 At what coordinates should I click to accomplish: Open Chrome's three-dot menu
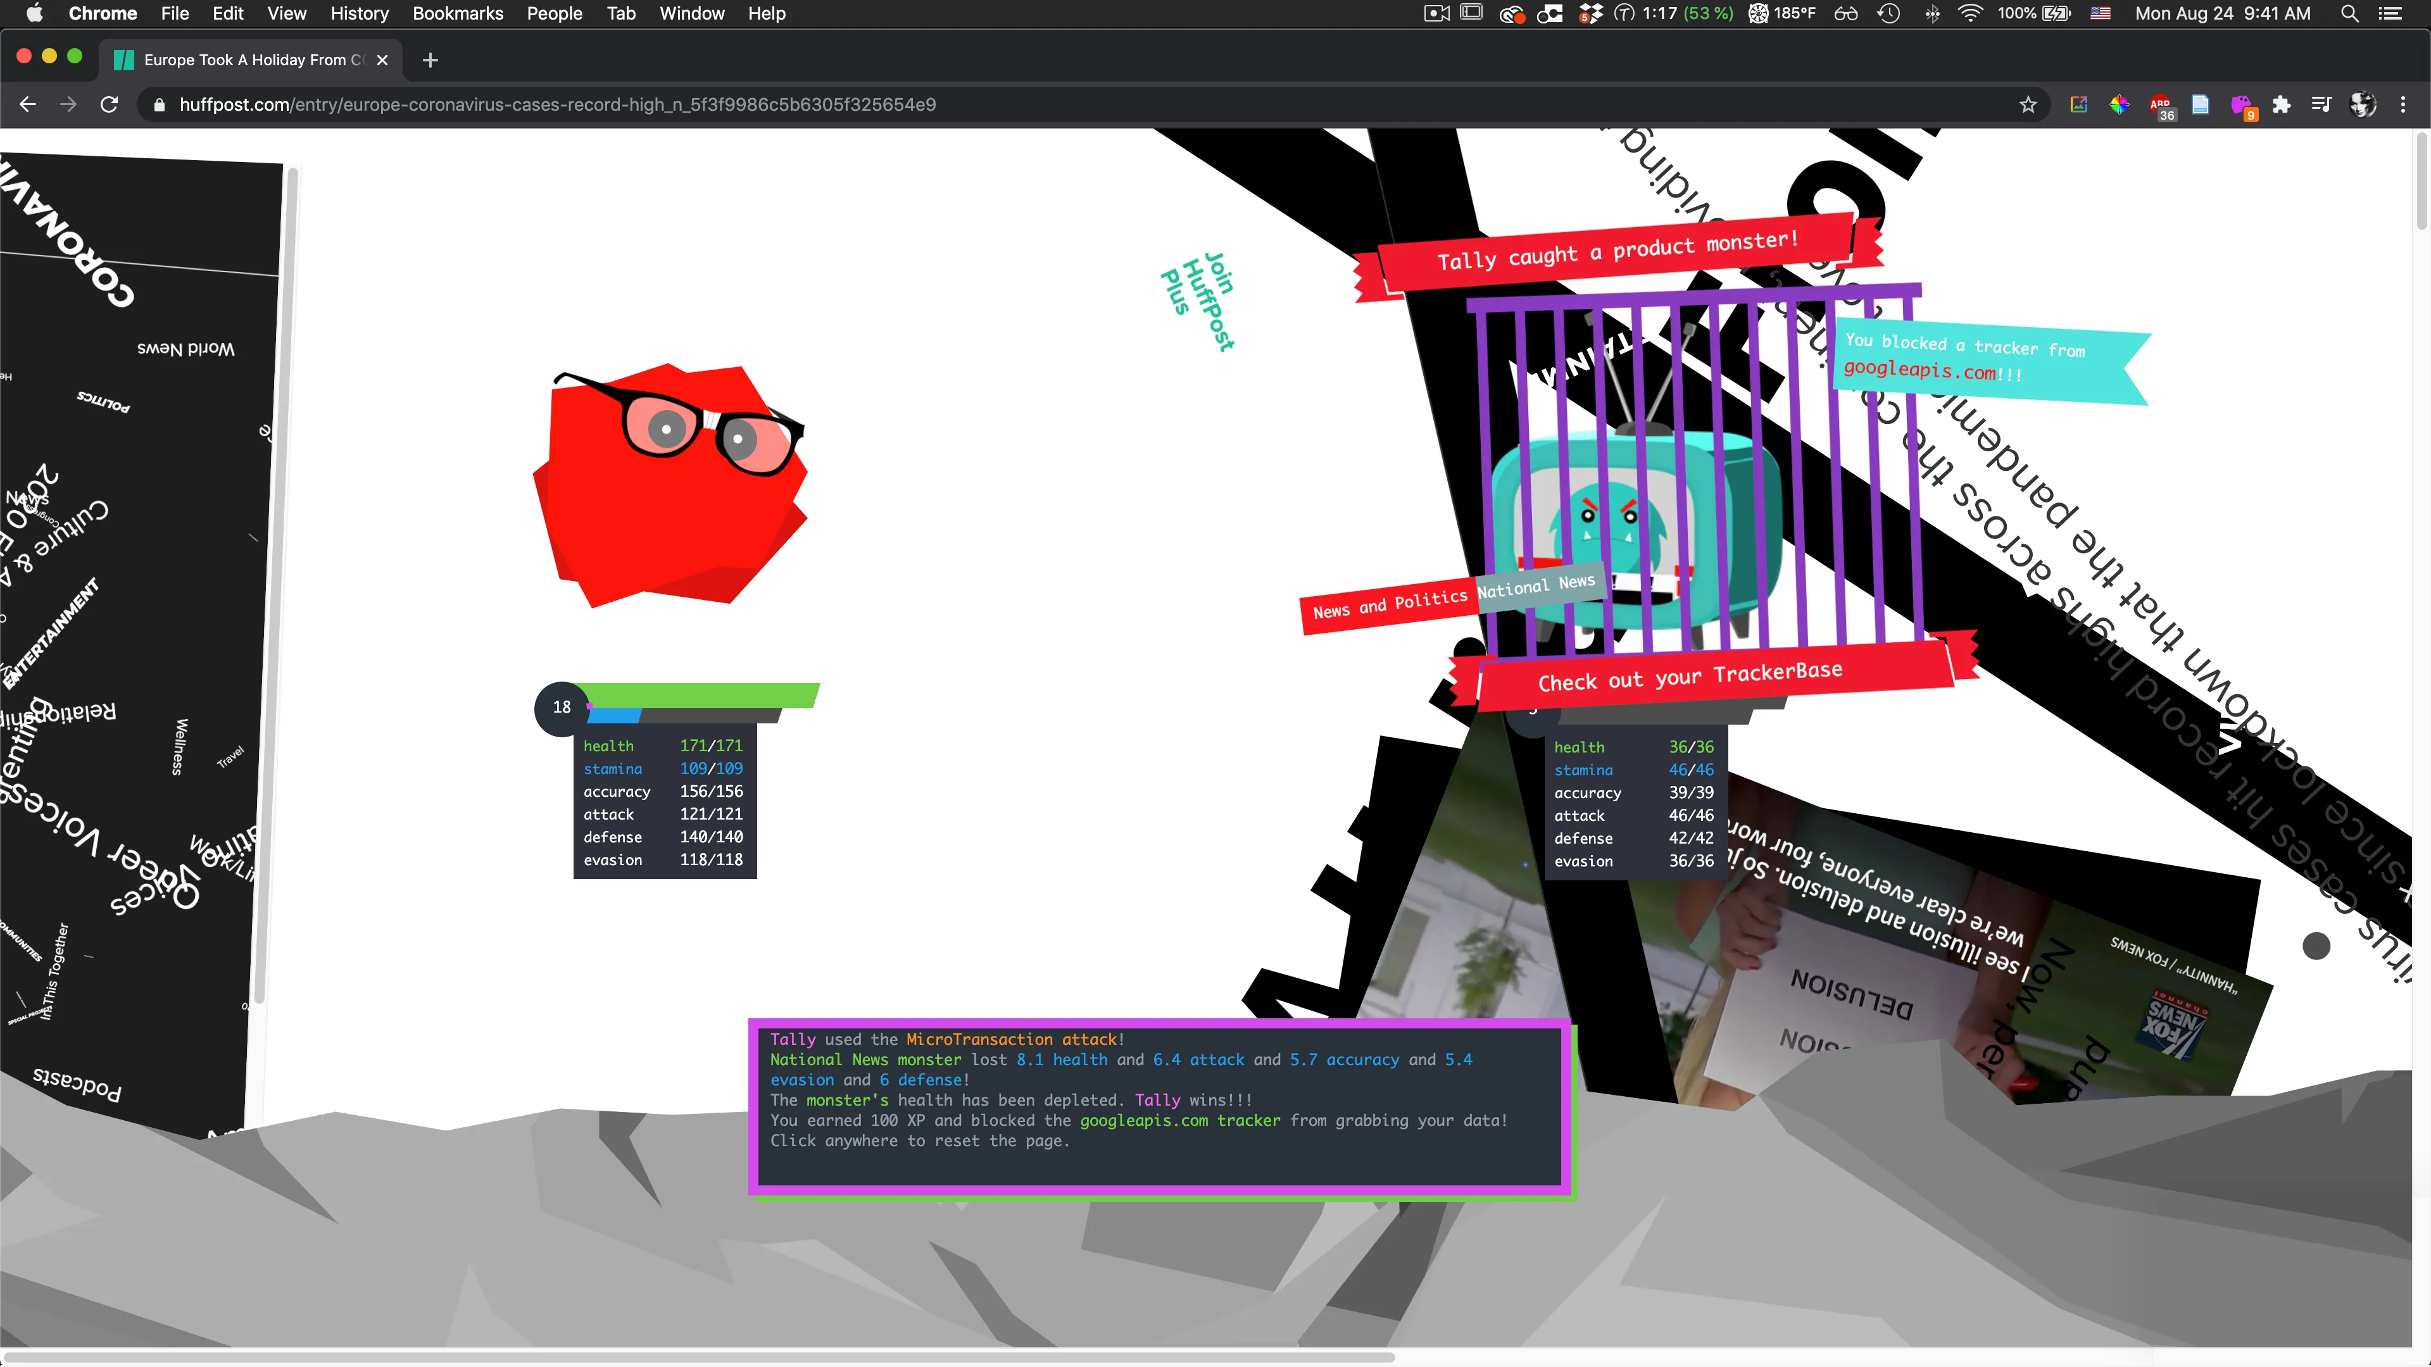2403,104
